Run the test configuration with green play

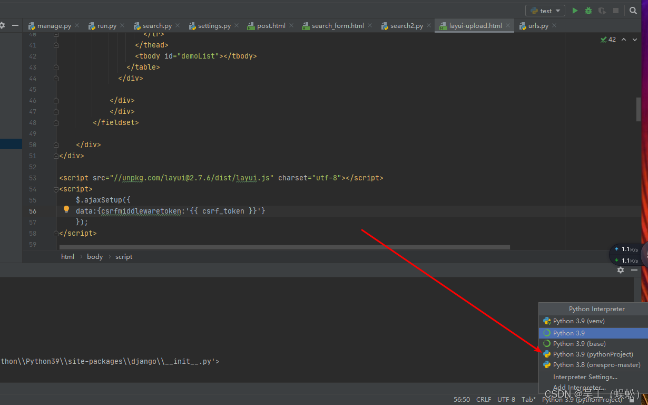click(575, 11)
